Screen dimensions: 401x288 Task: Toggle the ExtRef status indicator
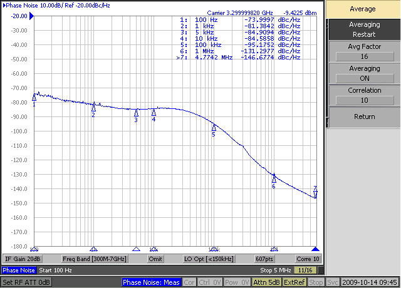pos(294,282)
